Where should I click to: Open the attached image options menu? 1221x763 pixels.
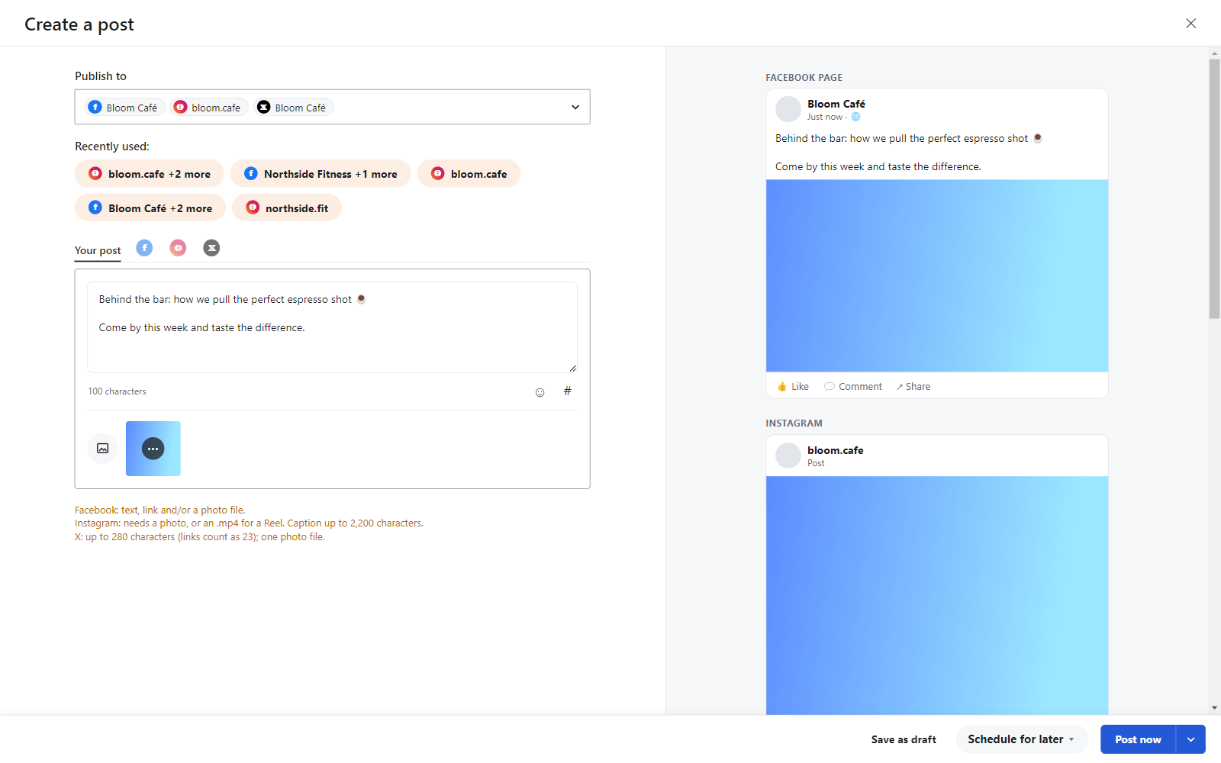point(153,449)
